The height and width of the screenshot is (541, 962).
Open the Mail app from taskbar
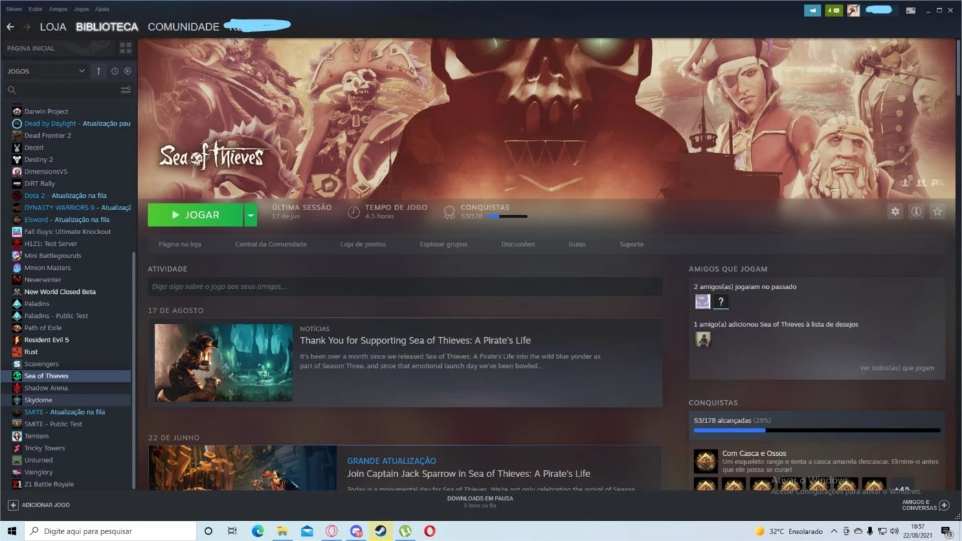306,531
